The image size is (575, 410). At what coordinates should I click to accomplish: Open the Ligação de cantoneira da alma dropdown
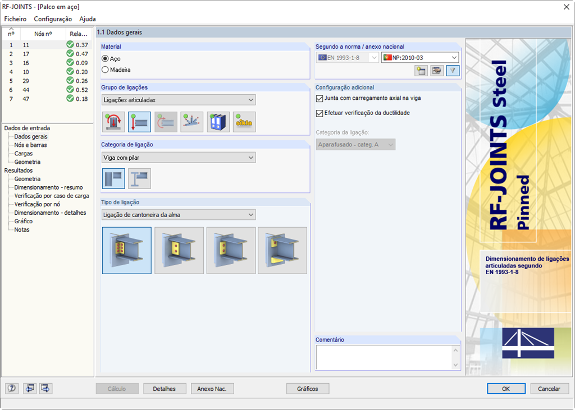tap(179, 215)
